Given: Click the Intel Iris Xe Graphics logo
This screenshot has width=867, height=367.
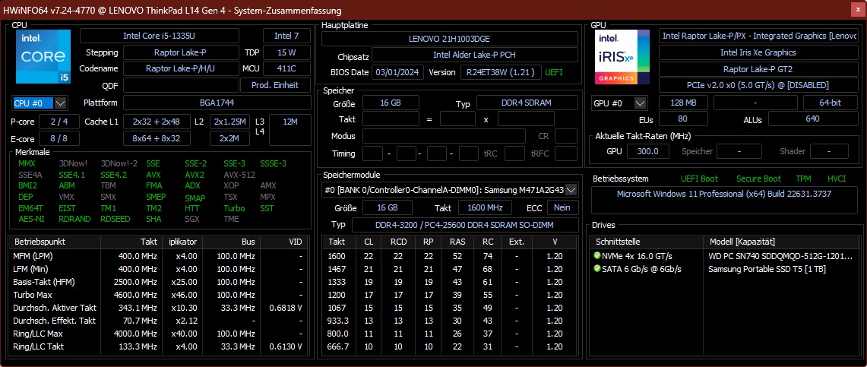Looking at the screenshot, I should pos(624,57).
